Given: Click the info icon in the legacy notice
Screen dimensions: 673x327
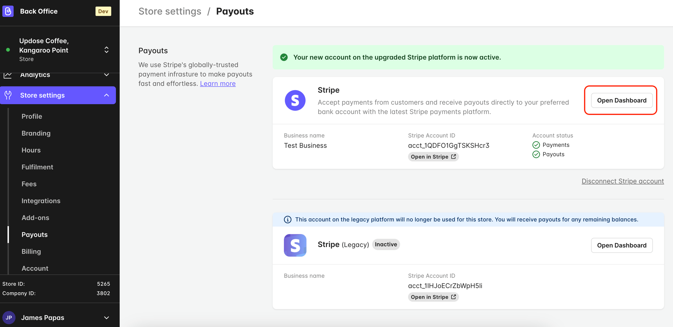Looking at the screenshot, I should pos(287,219).
